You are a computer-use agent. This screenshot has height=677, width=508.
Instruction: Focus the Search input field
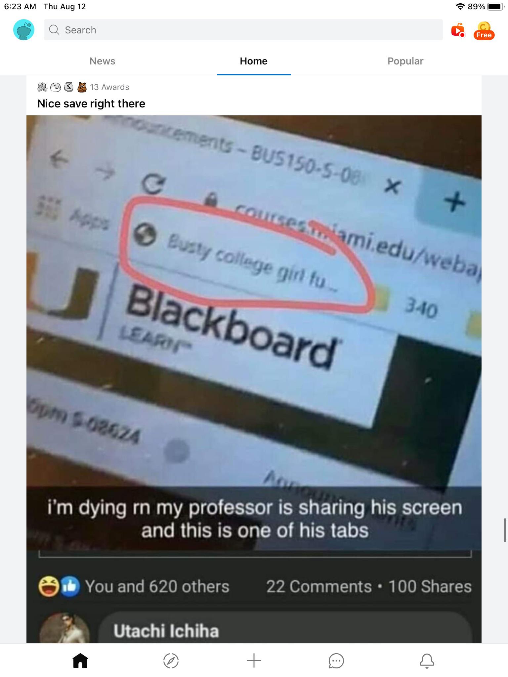[x=243, y=30]
